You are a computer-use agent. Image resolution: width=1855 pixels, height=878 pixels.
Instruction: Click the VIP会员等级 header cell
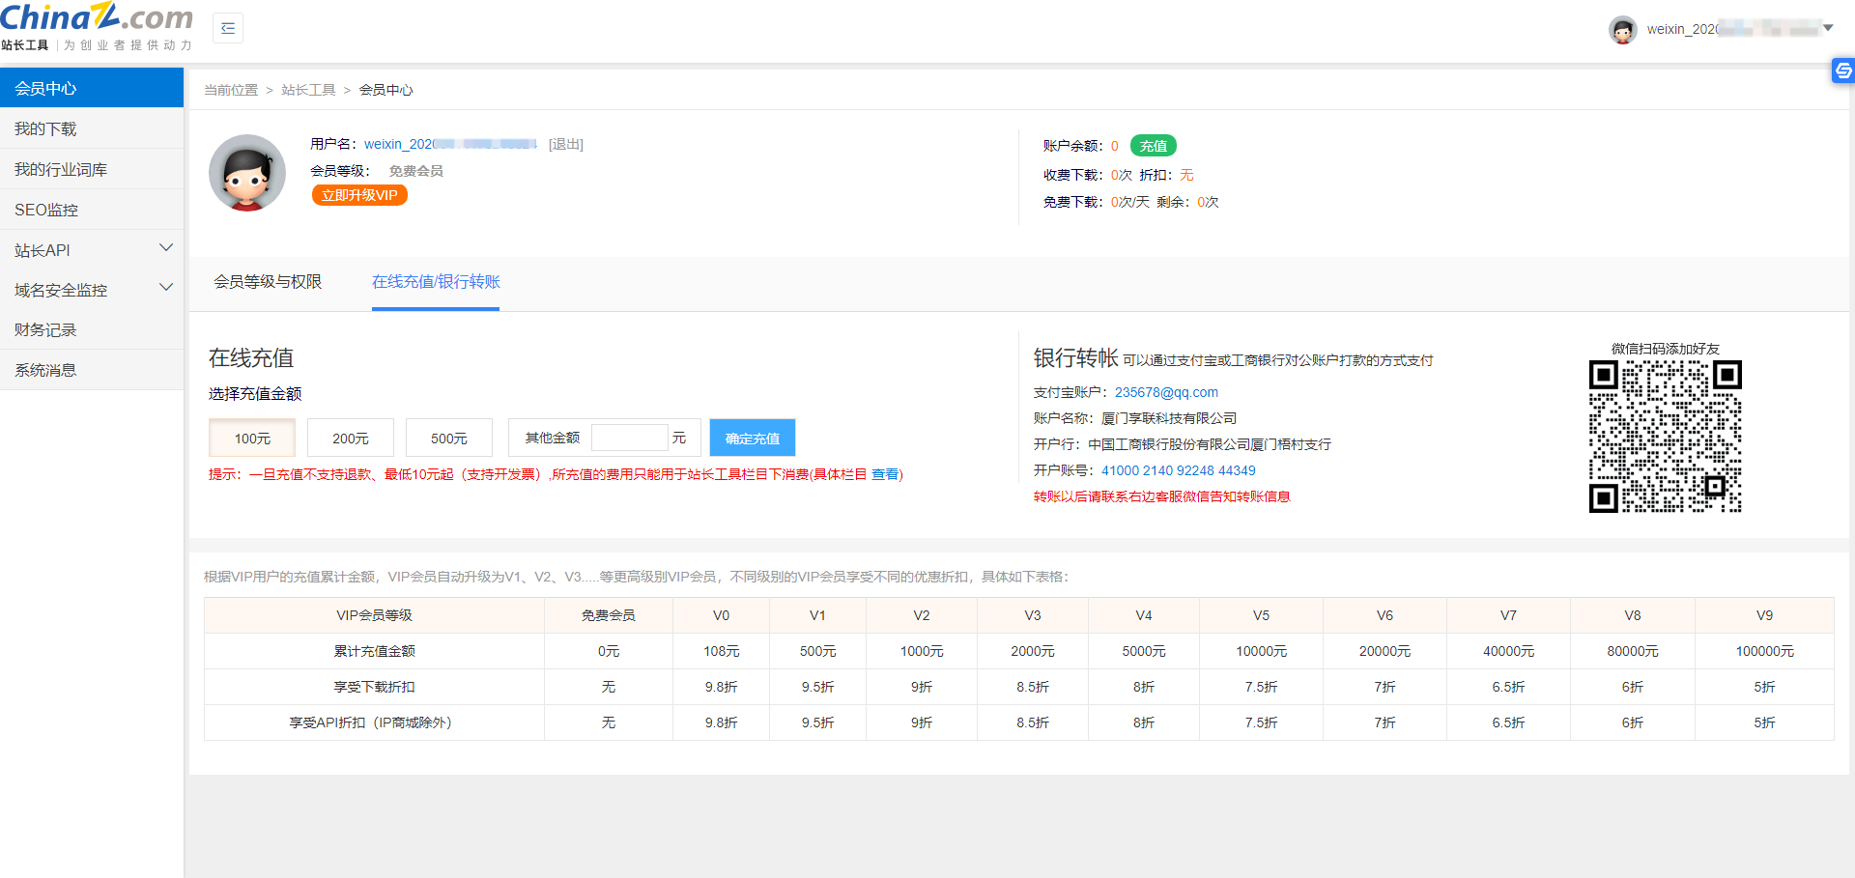pyautogui.click(x=375, y=615)
